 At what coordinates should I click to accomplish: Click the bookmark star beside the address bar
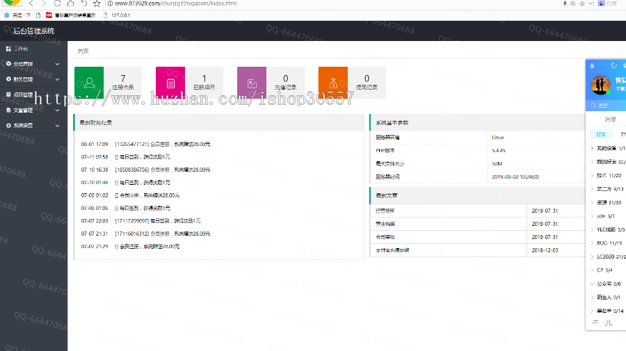97,4
